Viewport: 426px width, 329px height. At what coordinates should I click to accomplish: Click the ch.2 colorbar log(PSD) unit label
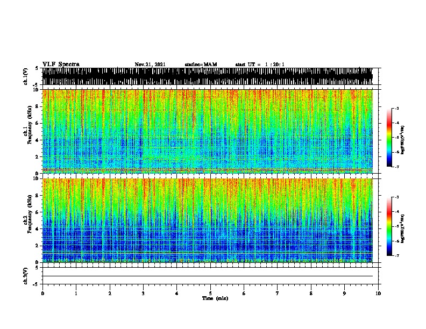pyautogui.click(x=403, y=228)
